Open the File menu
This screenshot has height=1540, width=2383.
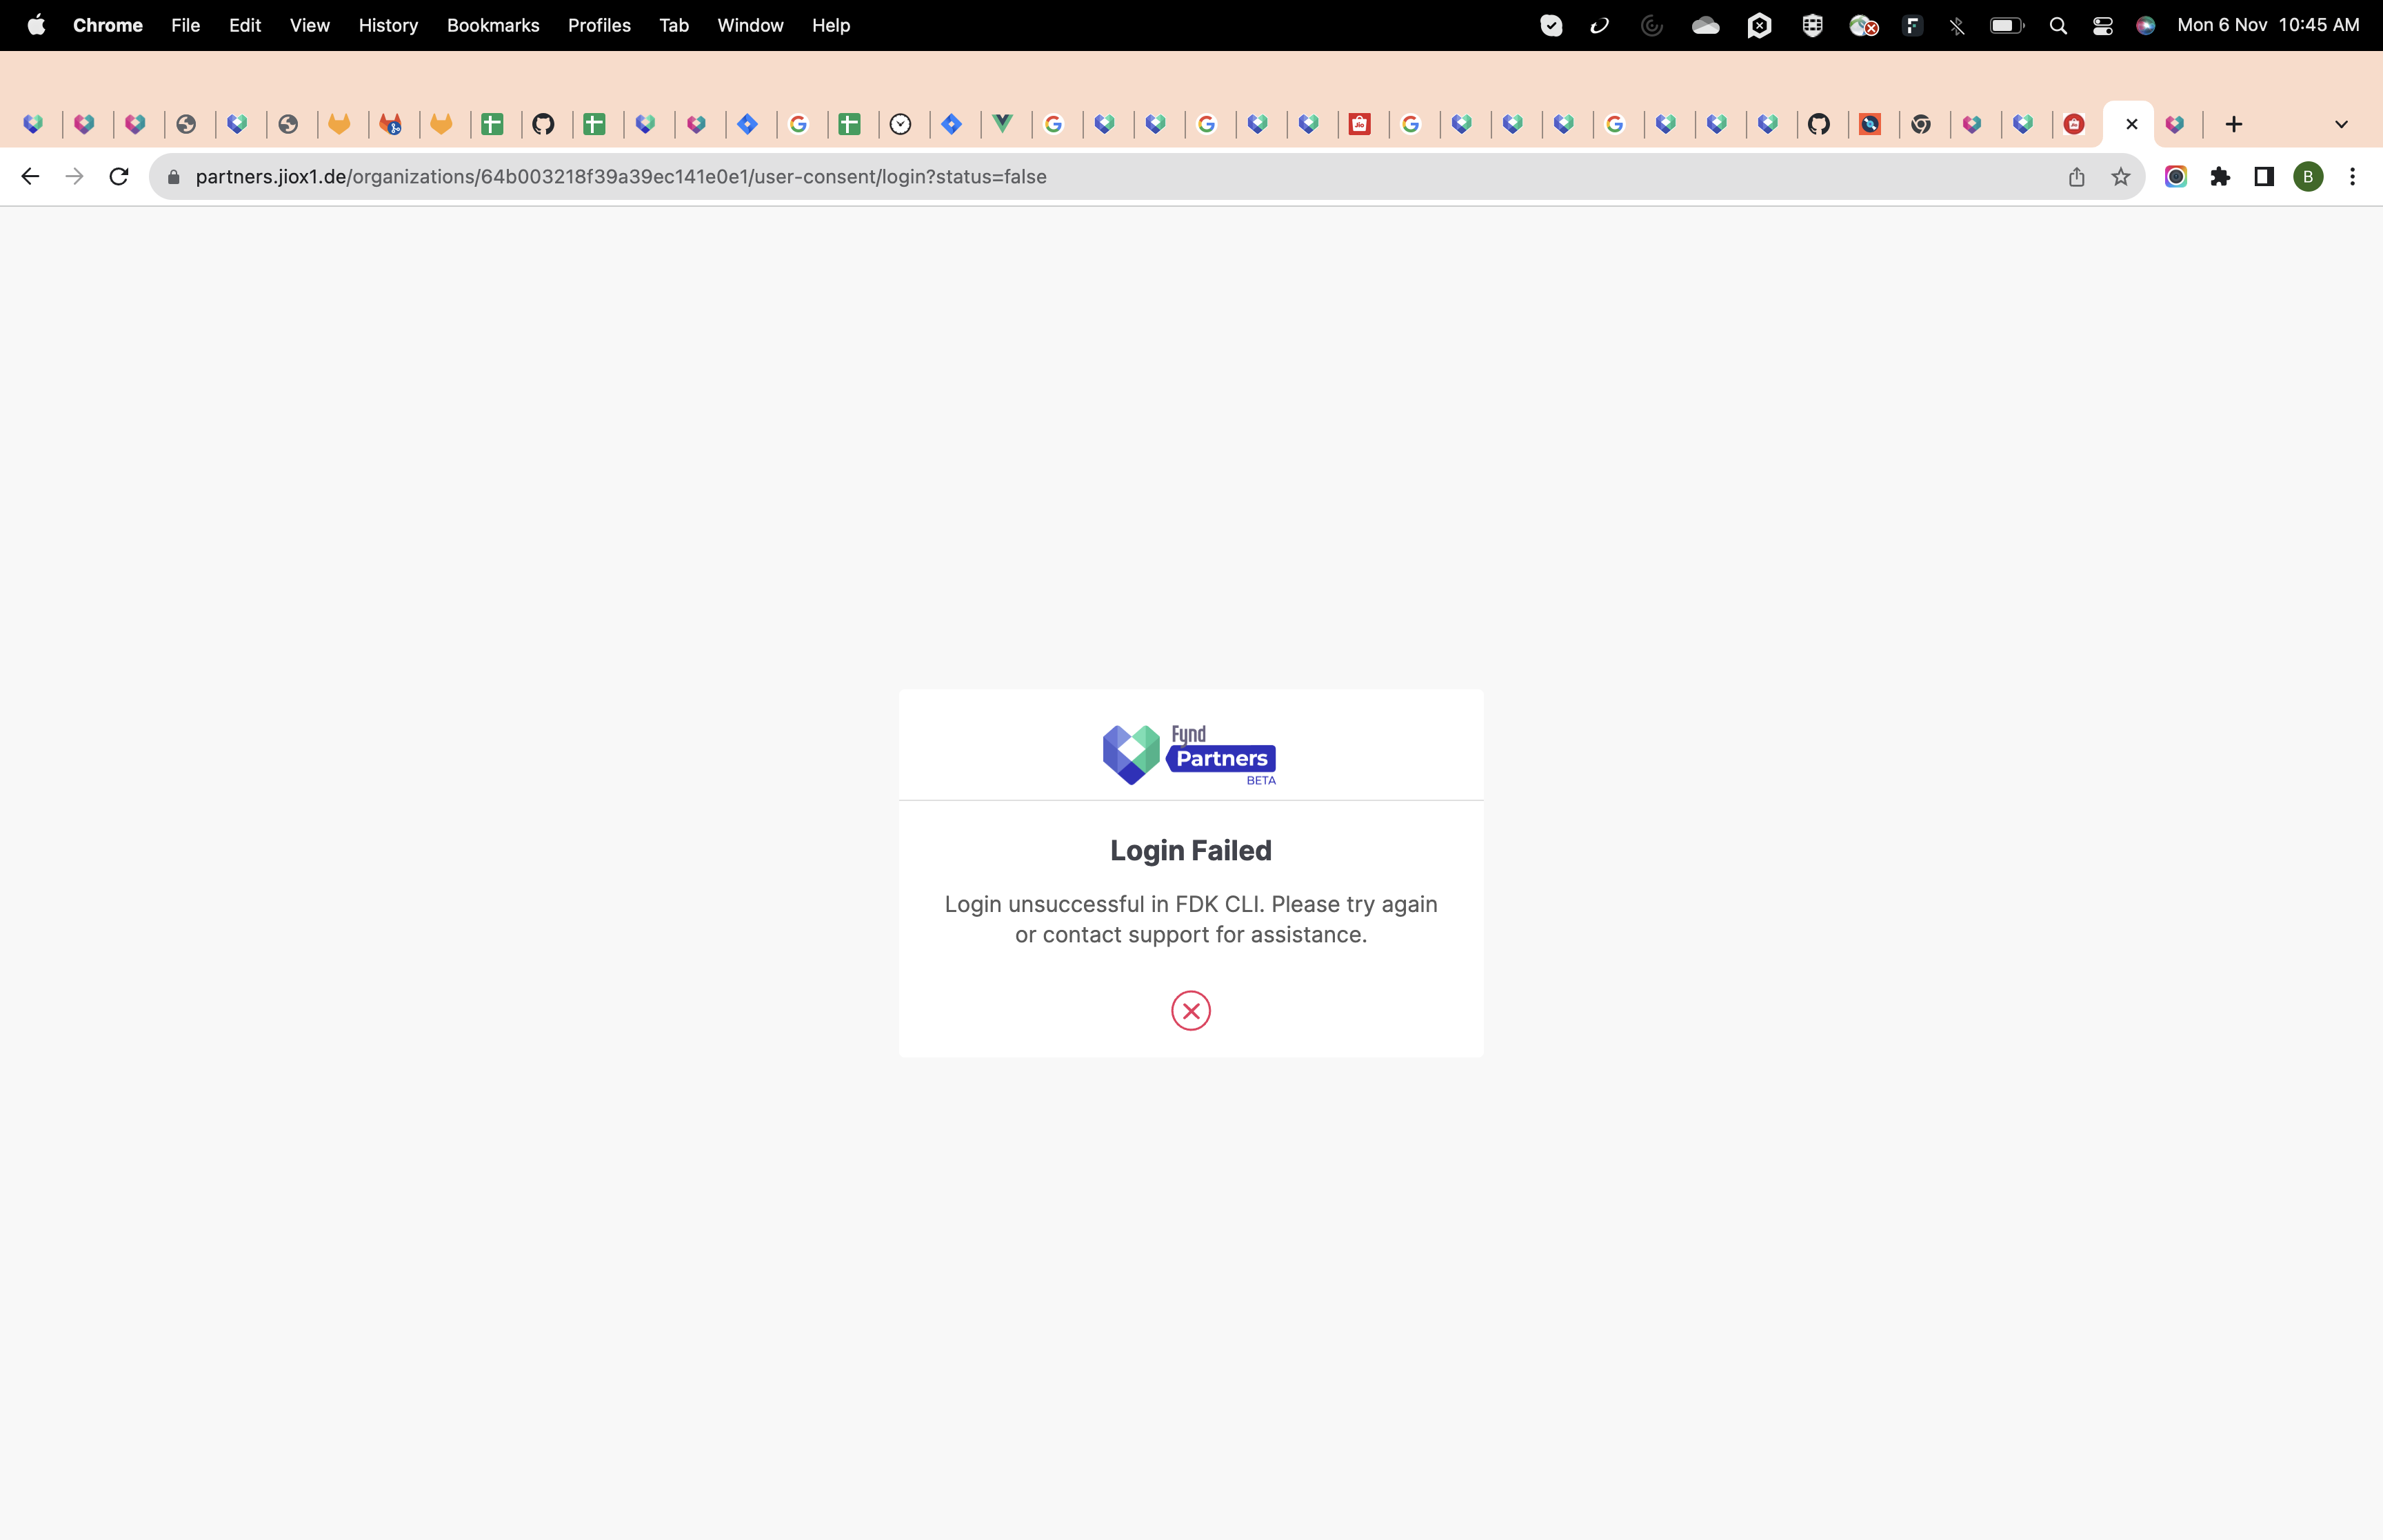(186, 25)
